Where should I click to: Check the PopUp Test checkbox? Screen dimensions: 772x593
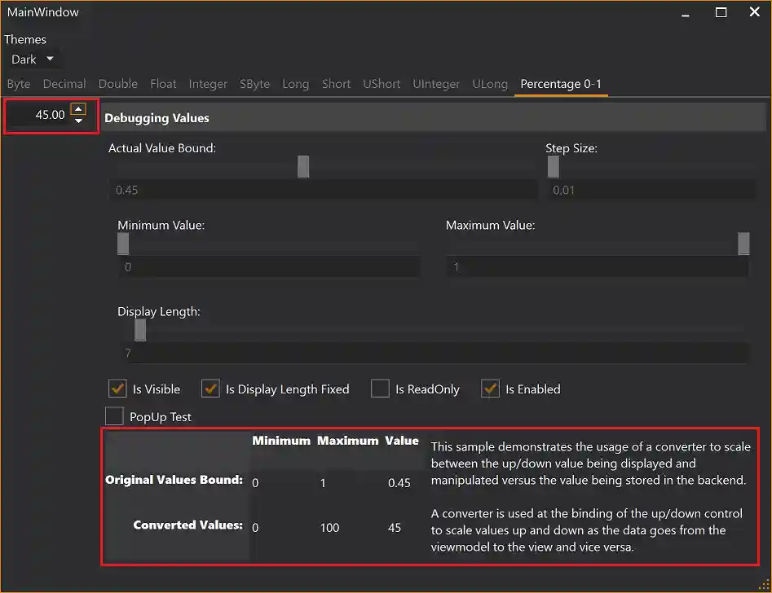point(114,416)
